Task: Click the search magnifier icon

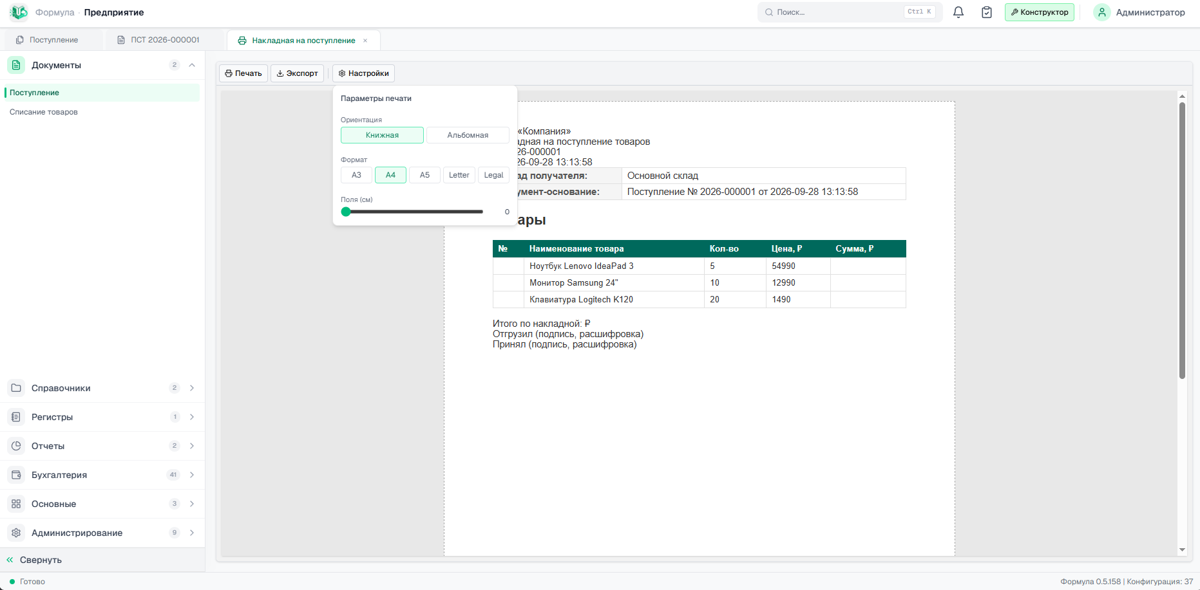Action: click(768, 12)
